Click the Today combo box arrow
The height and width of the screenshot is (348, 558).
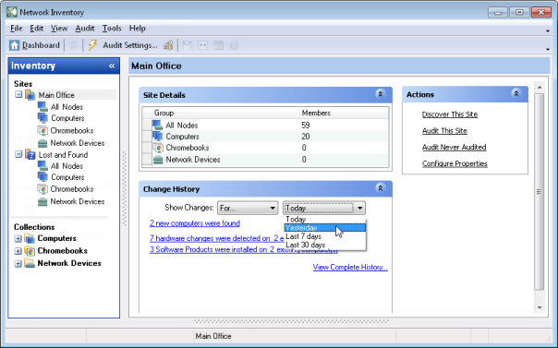359,208
